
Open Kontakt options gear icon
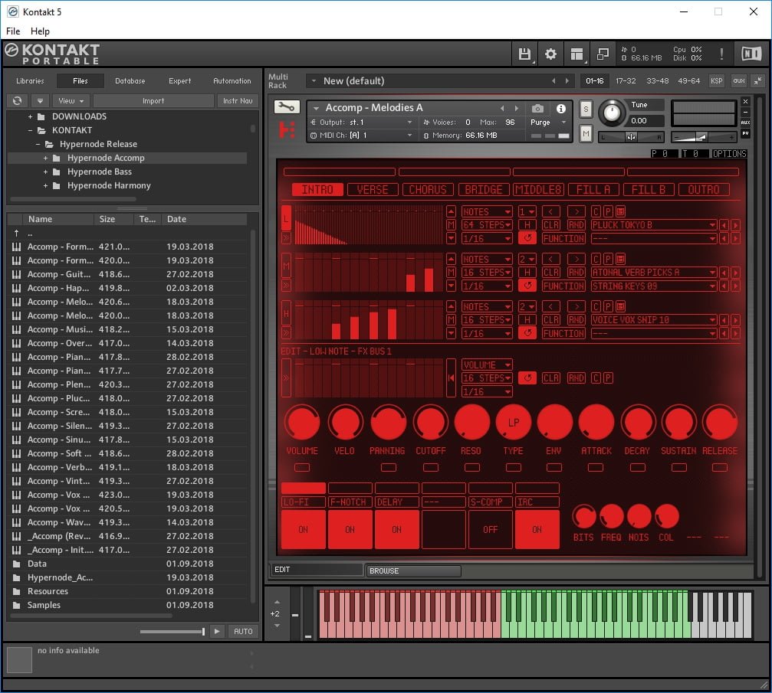click(550, 54)
